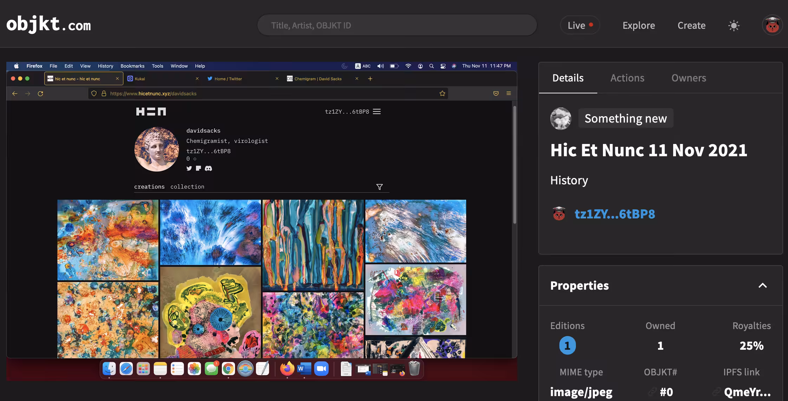Image resolution: width=788 pixels, height=401 pixels.
Task: Click the red avatar next to tz1ZY...6tBP8 in History
Action: [559, 213]
